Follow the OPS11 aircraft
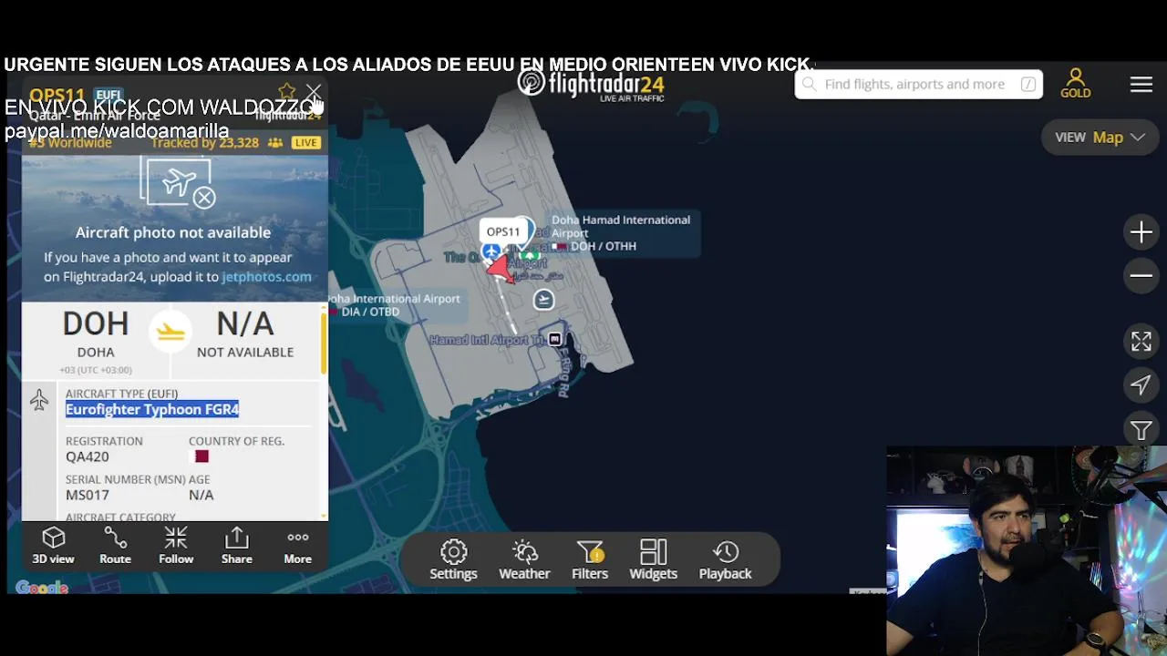1167x656 pixels. (x=176, y=546)
